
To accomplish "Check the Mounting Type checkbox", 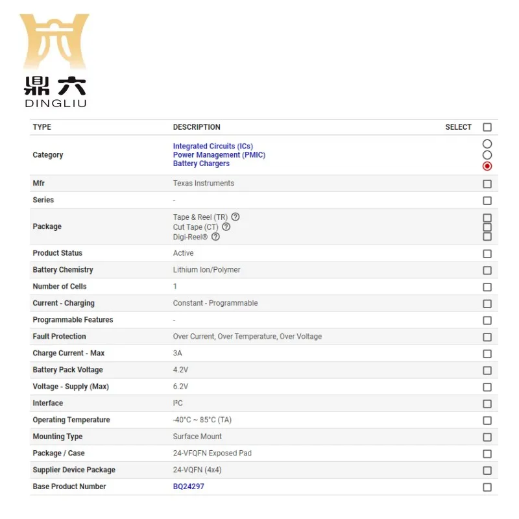I will (487, 437).
